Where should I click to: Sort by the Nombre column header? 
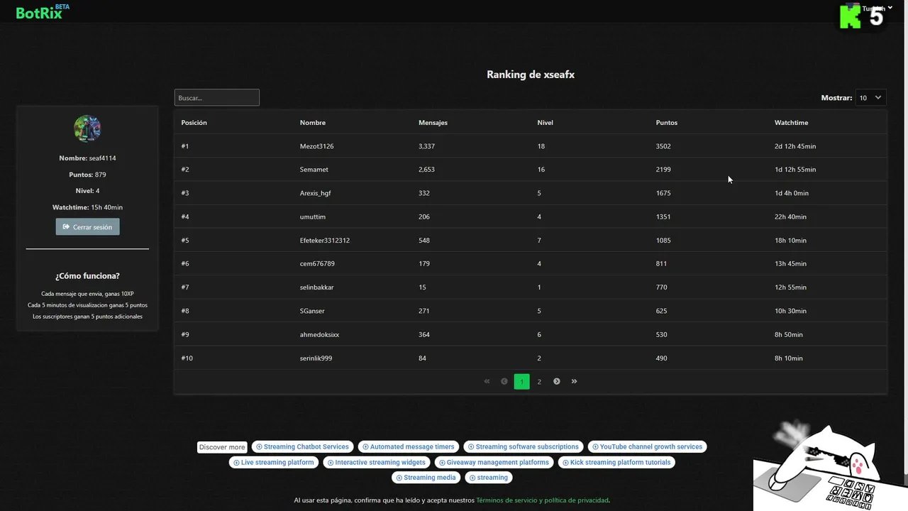click(x=313, y=123)
